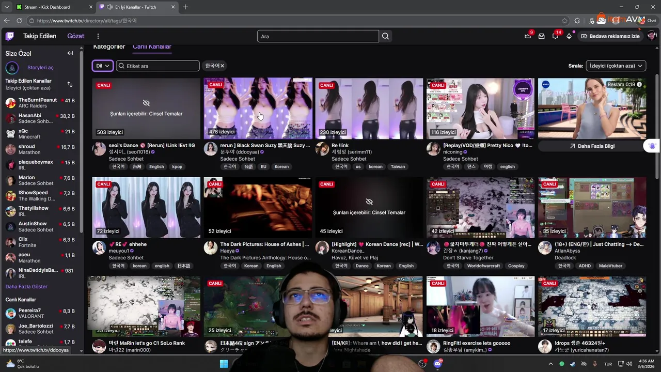
Task: Click the Taiwan tag under Re !link
Action: click(x=398, y=167)
